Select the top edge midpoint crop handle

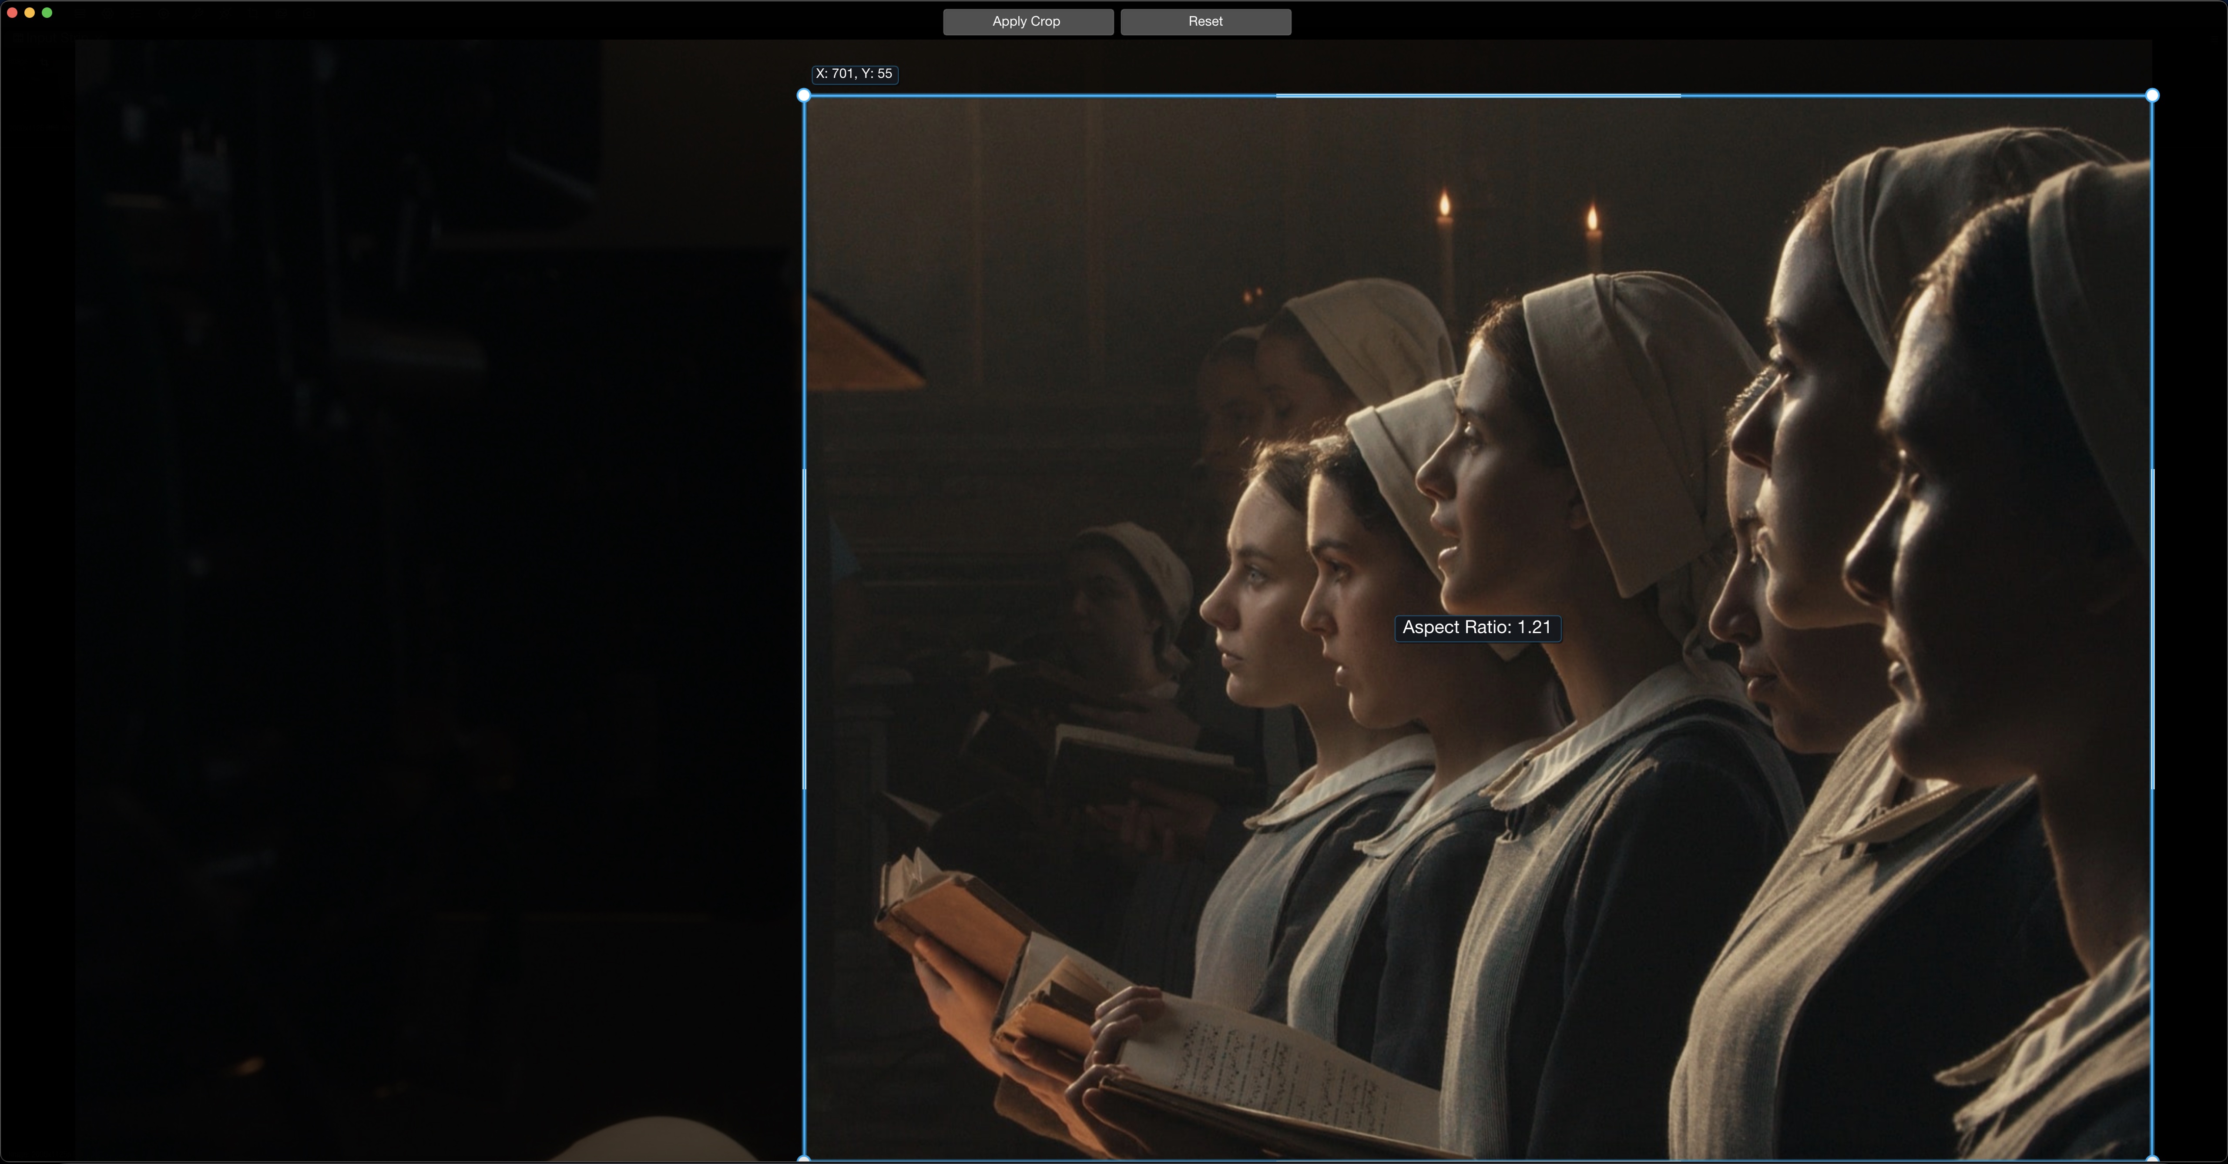tap(1478, 96)
